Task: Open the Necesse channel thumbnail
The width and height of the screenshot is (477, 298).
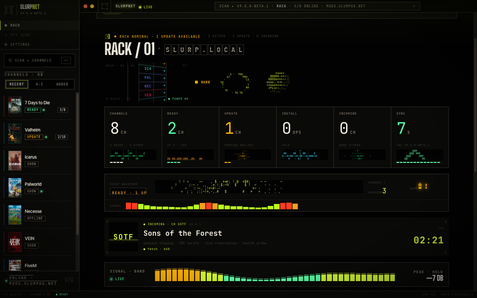Action: [15, 215]
